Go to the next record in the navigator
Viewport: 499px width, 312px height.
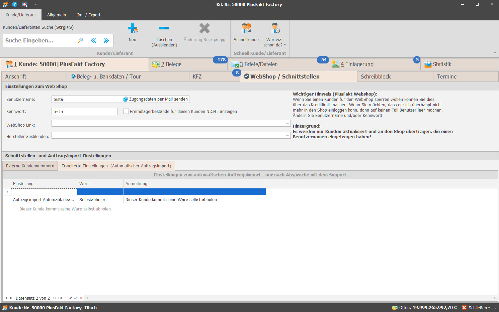(x=55, y=298)
